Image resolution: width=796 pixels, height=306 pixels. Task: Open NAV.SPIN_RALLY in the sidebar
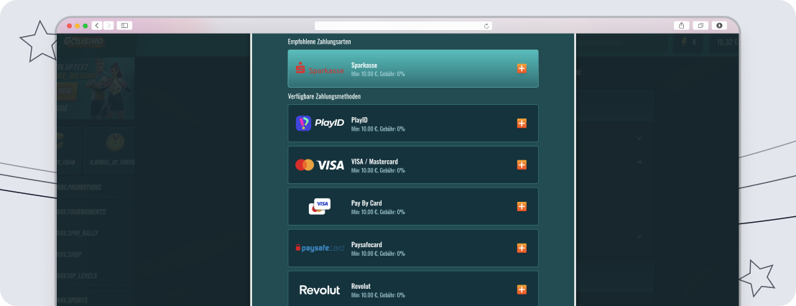coord(78,233)
